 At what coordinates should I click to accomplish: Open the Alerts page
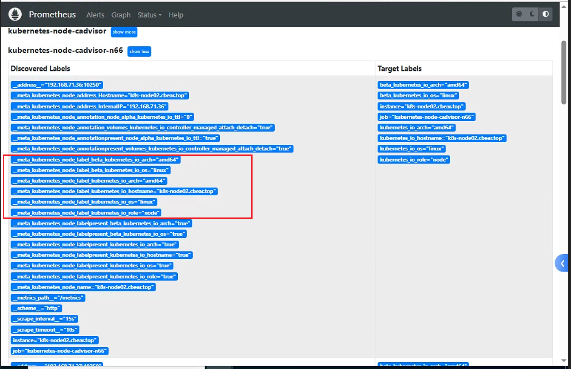coord(95,15)
